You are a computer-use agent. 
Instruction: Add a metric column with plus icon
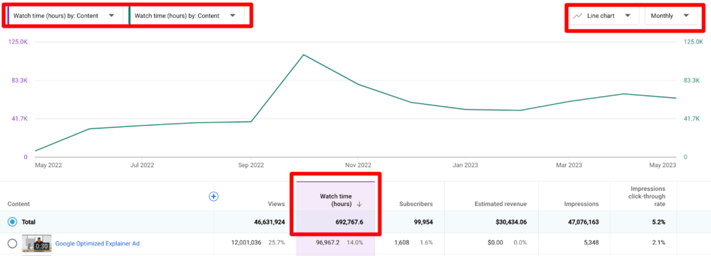coord(214,196)
